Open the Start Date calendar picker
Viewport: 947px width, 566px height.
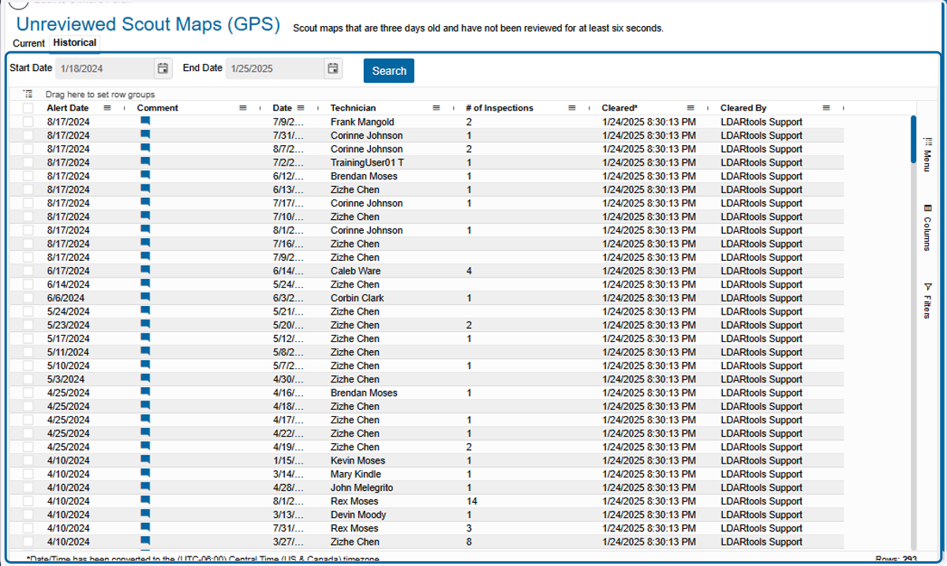click(x=163, y=69)
